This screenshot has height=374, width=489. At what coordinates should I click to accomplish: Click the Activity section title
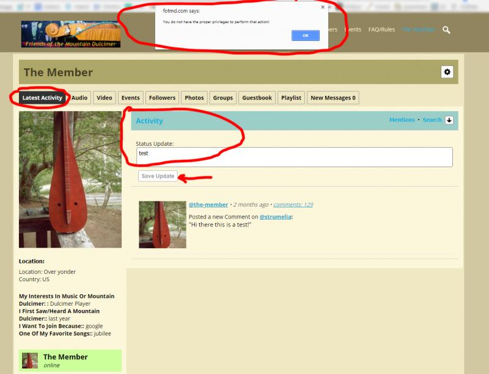coord(149,121)
